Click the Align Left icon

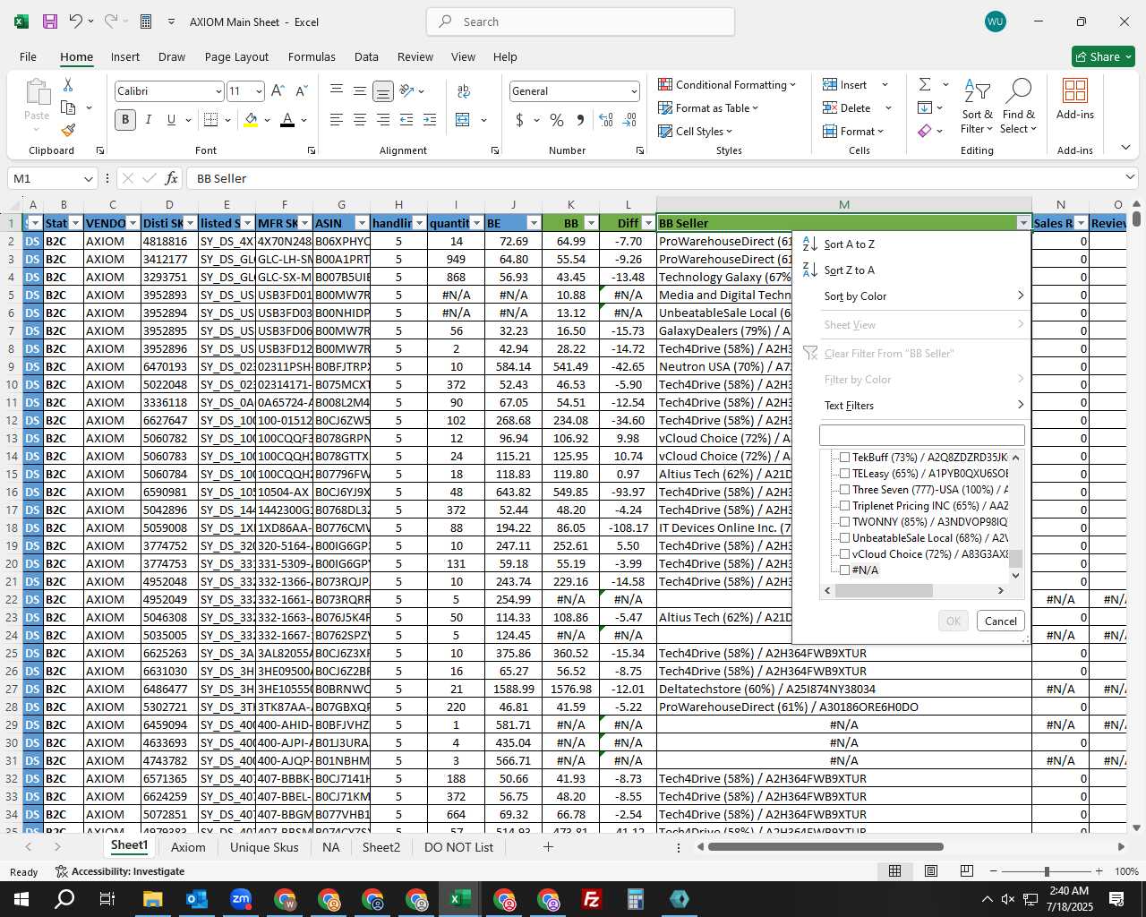[x=336, y=119]
